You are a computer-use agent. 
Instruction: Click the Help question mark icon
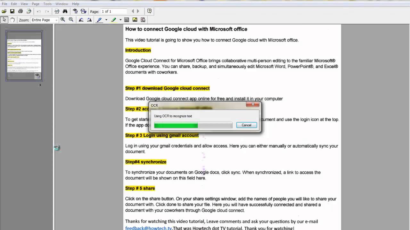click(x=149, y=11)
